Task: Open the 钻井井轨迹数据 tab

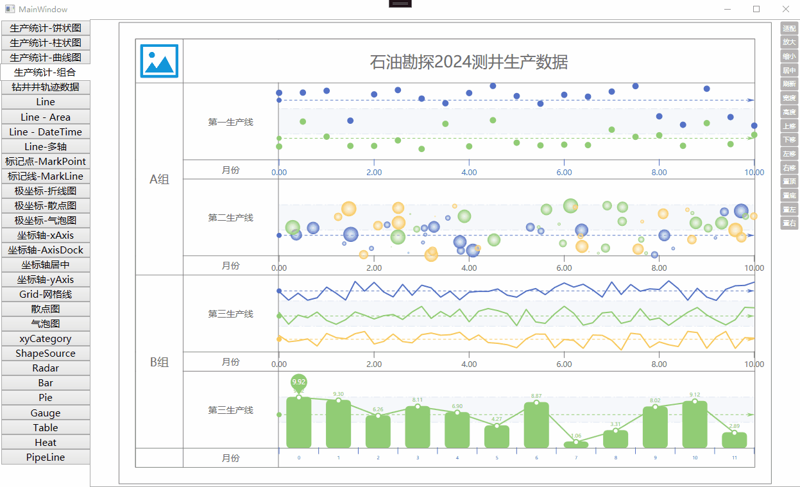Action: pos(46,87)
